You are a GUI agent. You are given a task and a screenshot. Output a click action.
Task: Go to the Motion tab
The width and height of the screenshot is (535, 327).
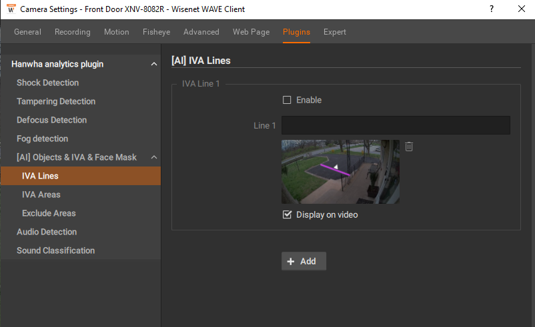pyautogui.click(x=116, y=32)
